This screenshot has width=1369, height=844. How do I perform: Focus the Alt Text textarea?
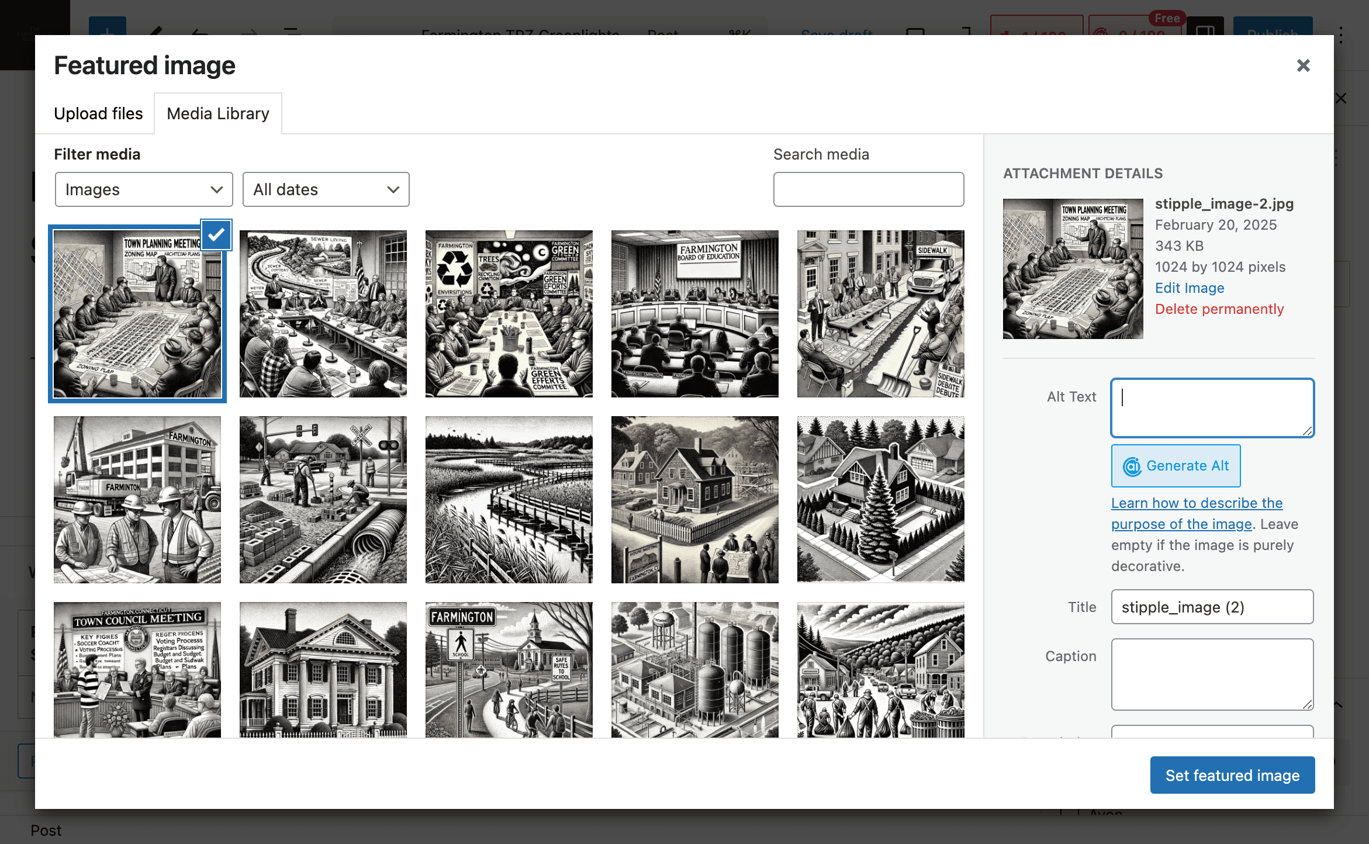point(1212,408)
